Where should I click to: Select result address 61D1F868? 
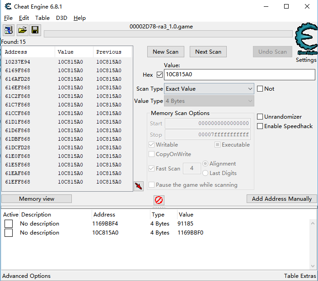18,122
